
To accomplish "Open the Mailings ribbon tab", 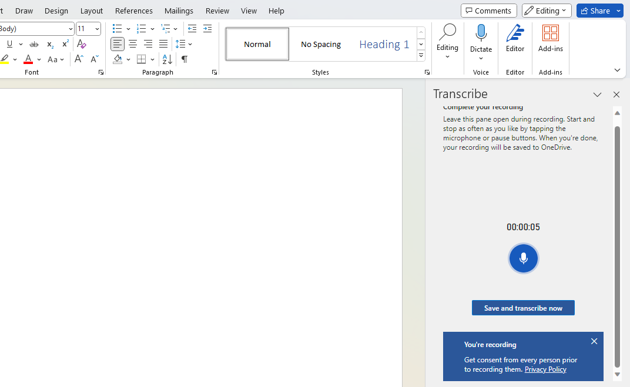I will point(179,11).
